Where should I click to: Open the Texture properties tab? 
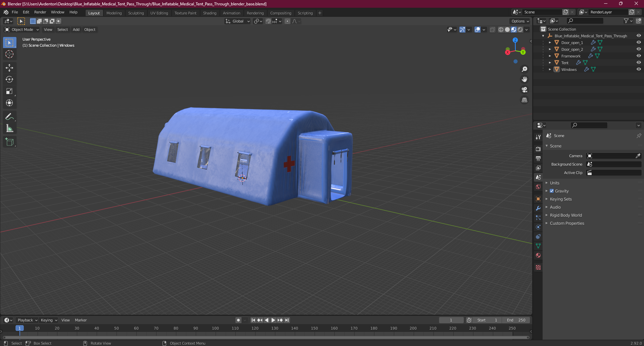(x=538, y=267)
